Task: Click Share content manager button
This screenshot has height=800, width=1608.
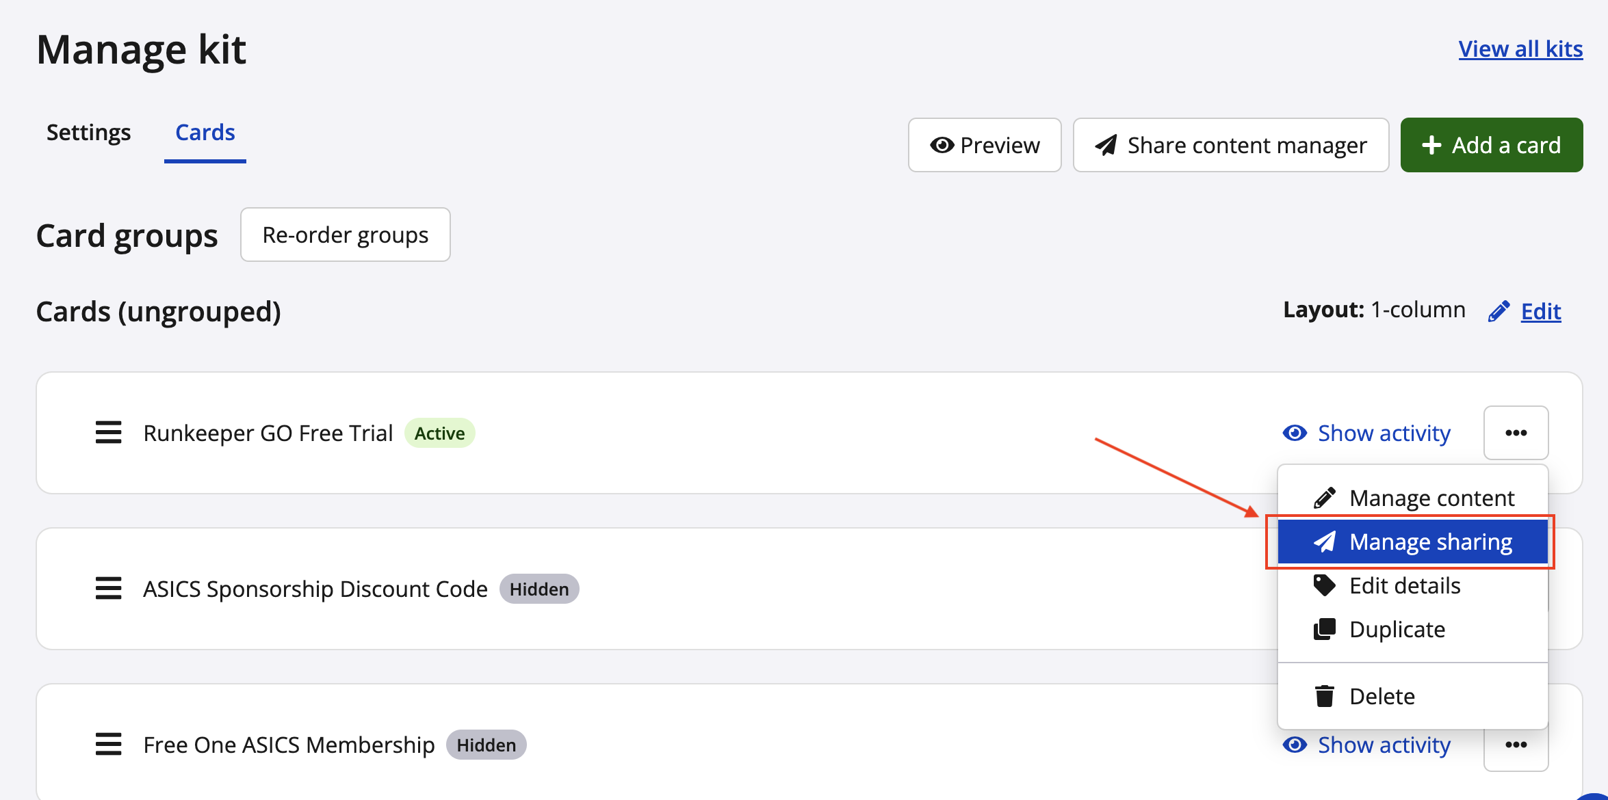Action: (1230, 145)
